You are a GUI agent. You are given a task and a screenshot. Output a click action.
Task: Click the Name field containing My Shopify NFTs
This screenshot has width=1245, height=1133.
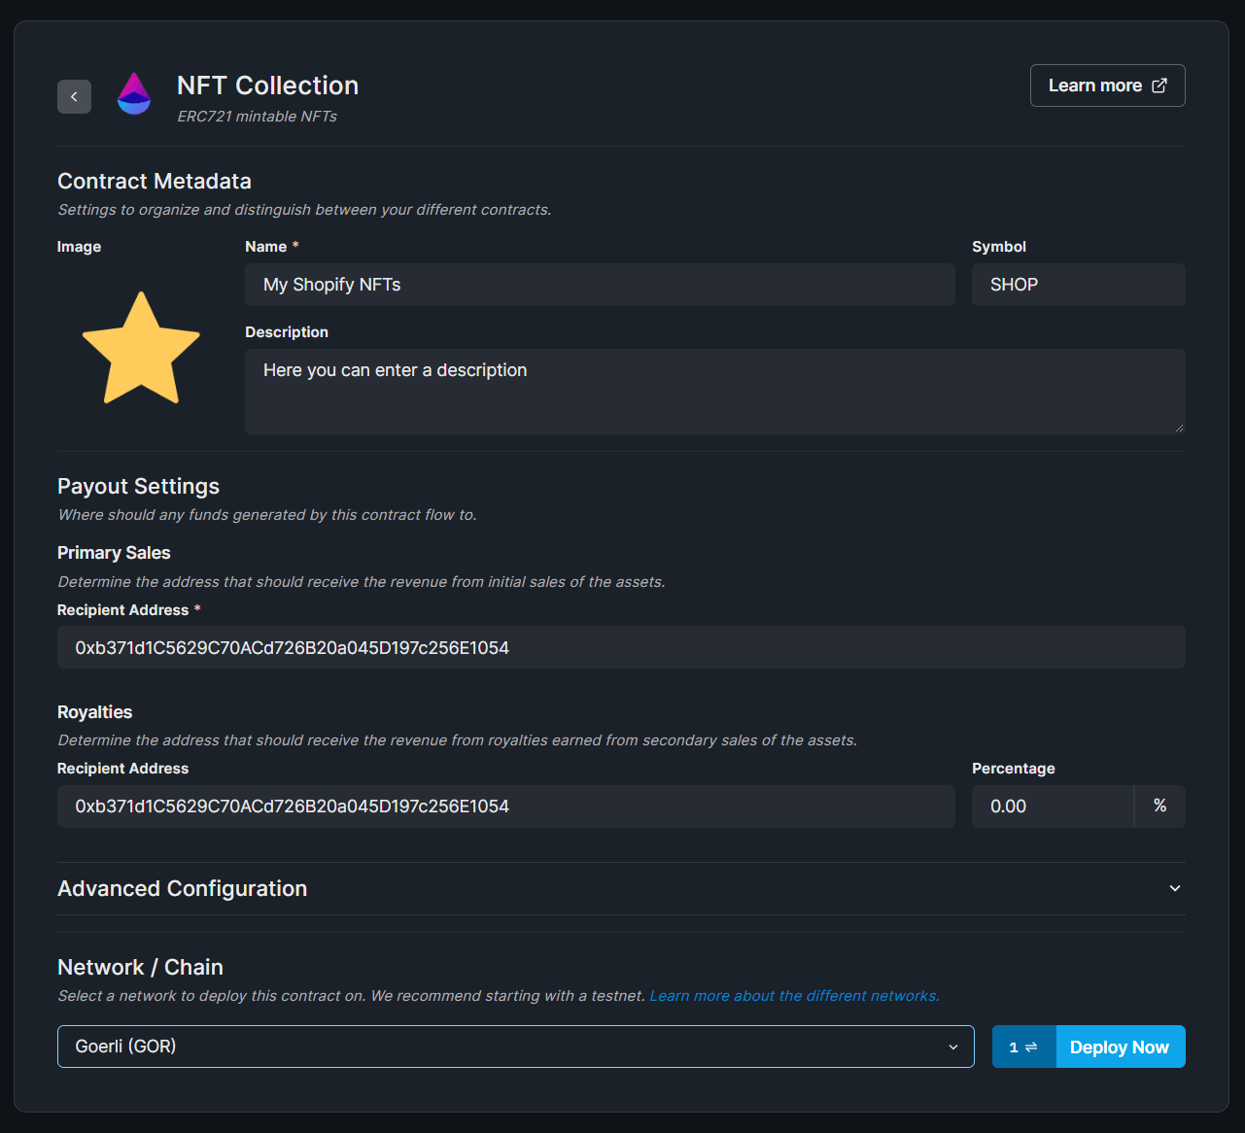[x=599, y=284]
